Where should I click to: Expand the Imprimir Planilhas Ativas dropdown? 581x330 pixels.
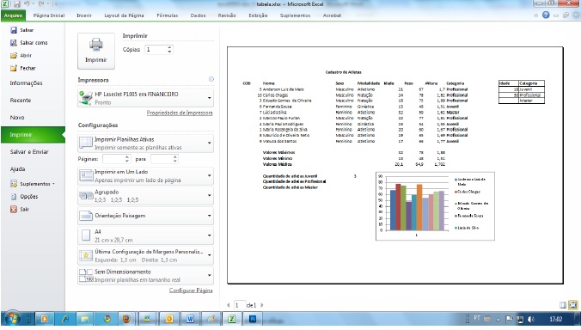(x=146, y=144)
